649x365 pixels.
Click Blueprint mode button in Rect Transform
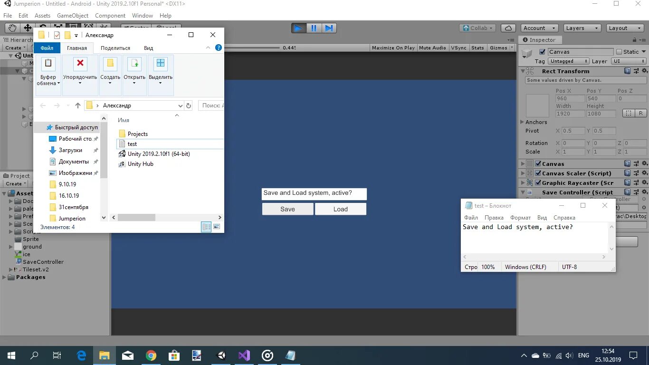pyautogui.click(x=629, y=113)
